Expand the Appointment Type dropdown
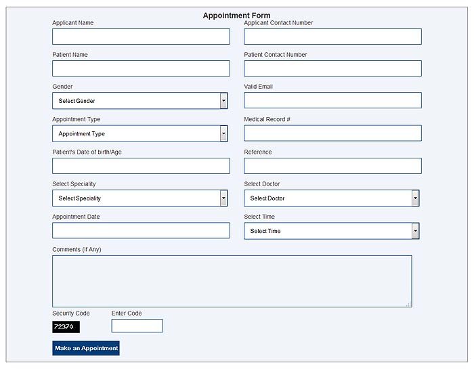Viewport: 474px width, 369px height. point(139,133)
